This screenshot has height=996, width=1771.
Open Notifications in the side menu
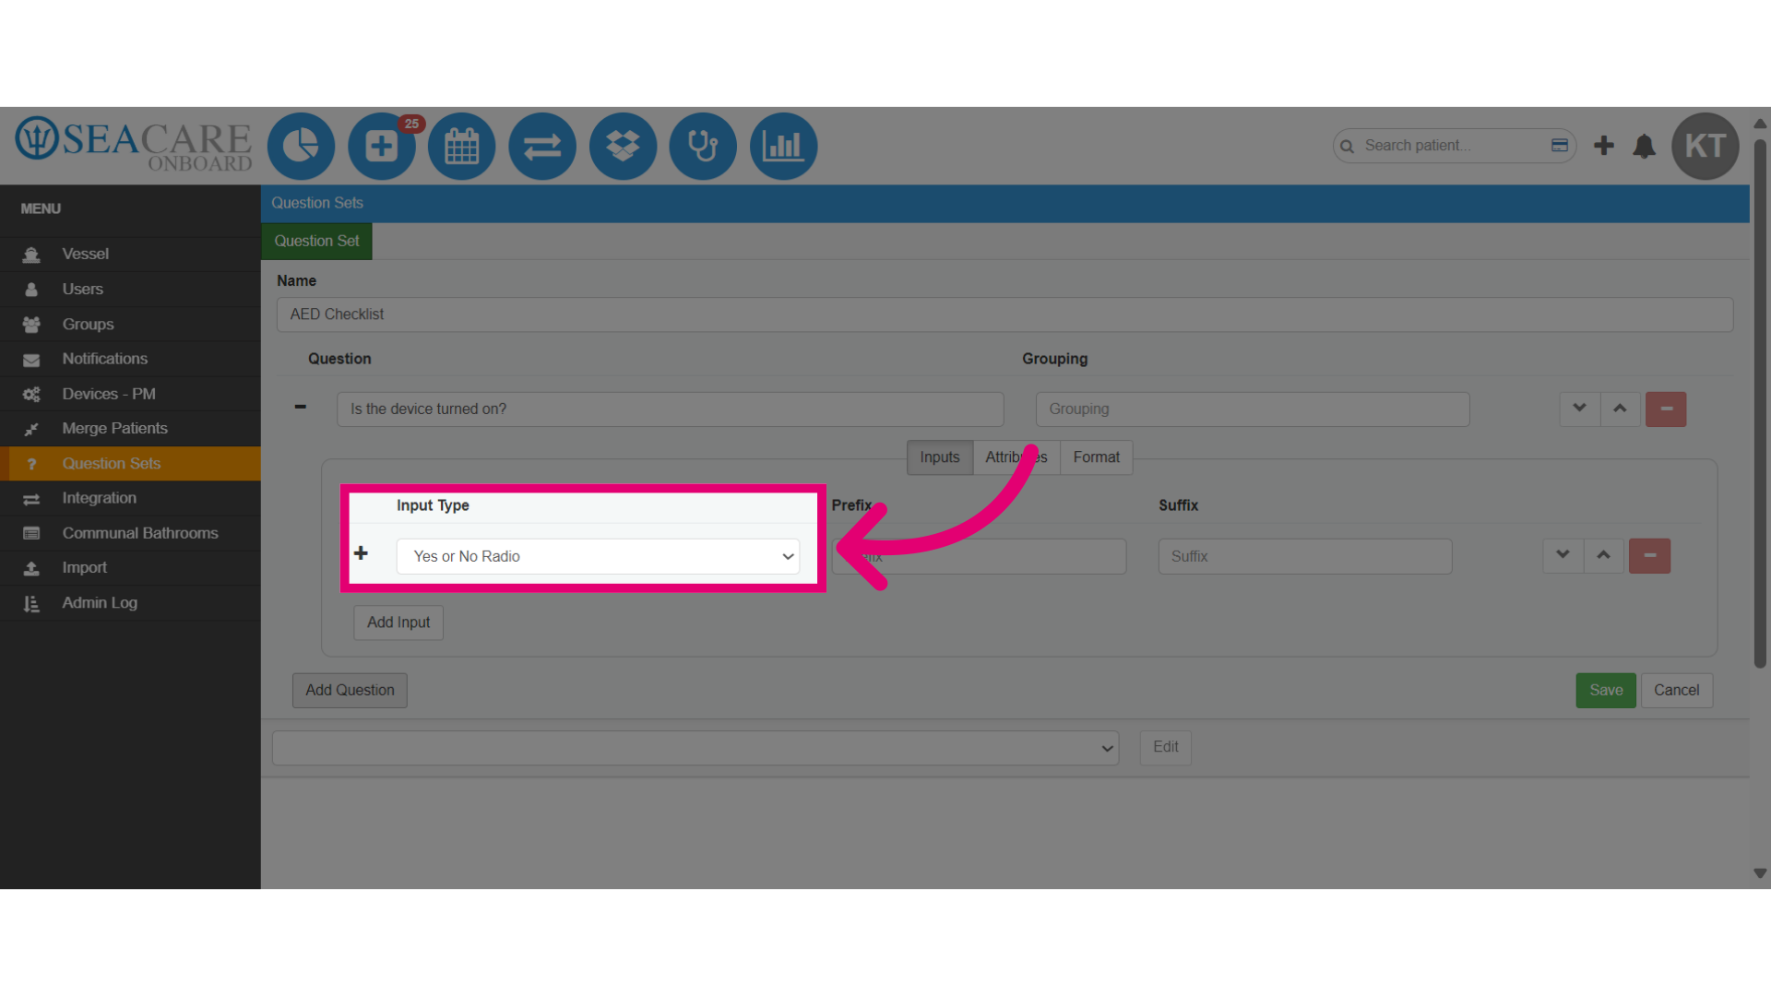click(130, 359)
